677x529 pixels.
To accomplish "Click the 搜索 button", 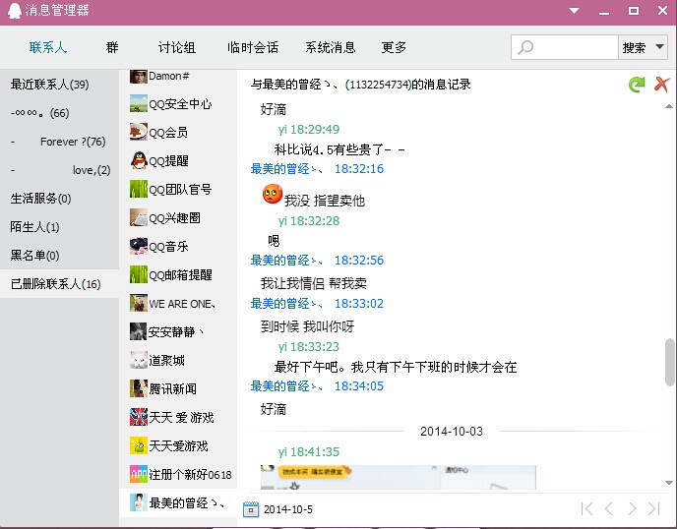I will (634, 47).
